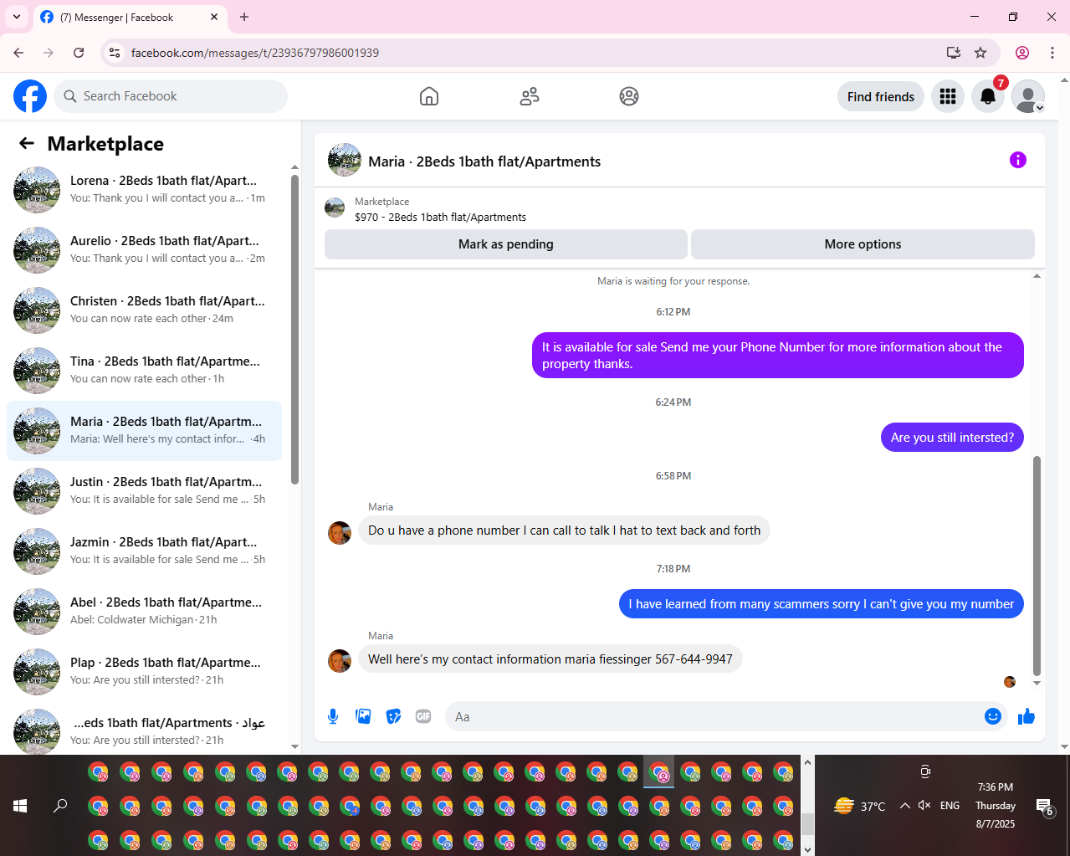Open the 37°C weather widget
The image size is (1070, 856).
[x=859, y=806]
